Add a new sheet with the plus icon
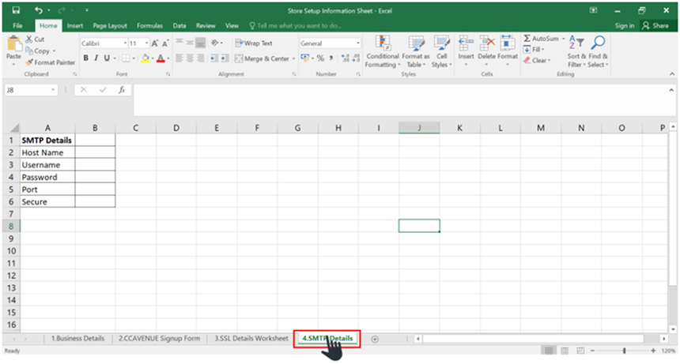 (375, 339)
